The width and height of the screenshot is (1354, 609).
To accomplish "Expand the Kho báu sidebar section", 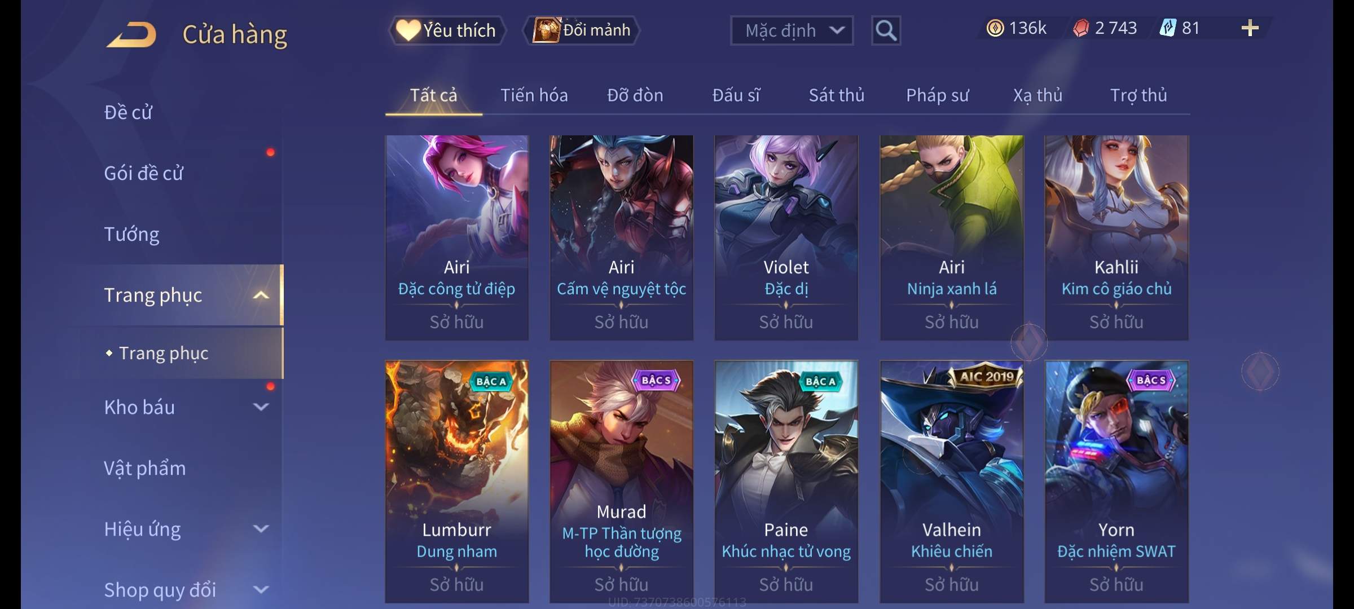I will (x=261, y=407).
